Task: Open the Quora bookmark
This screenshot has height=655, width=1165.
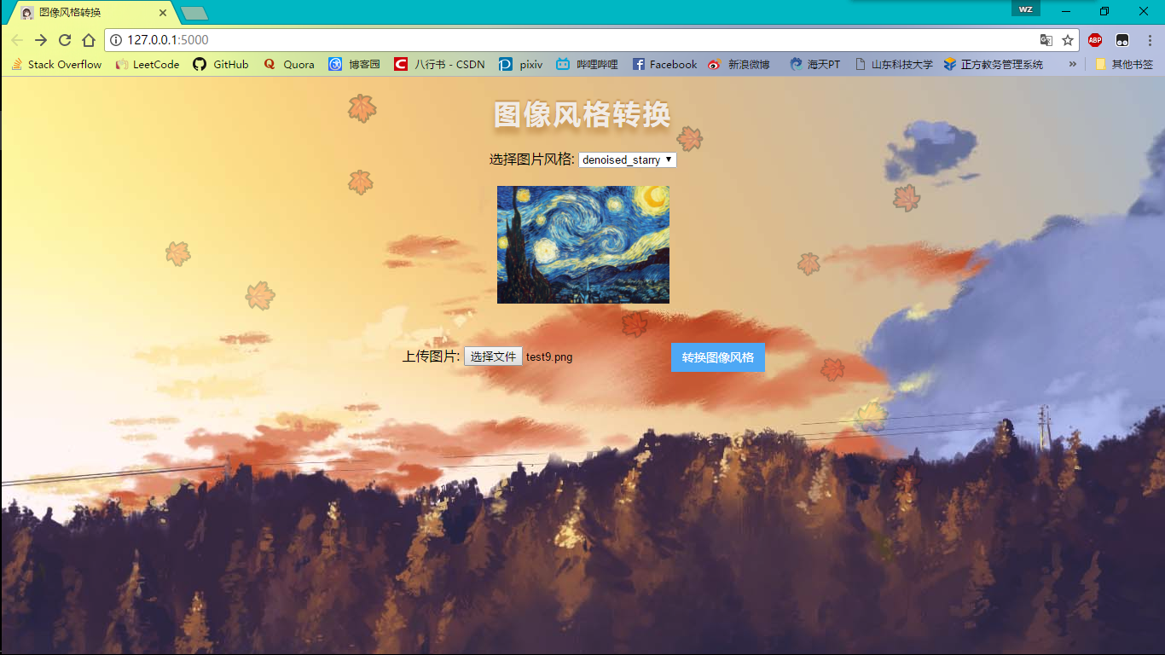Action: [x=289, y=64]
